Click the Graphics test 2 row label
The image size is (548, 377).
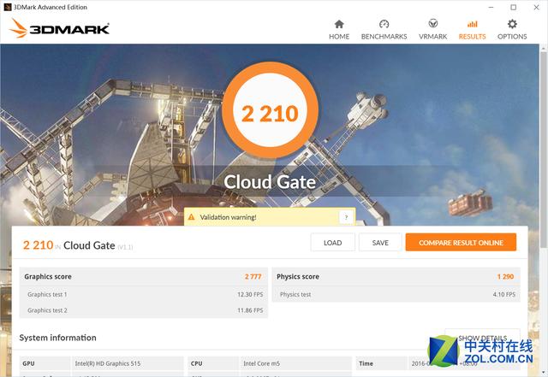coord(47,310)
